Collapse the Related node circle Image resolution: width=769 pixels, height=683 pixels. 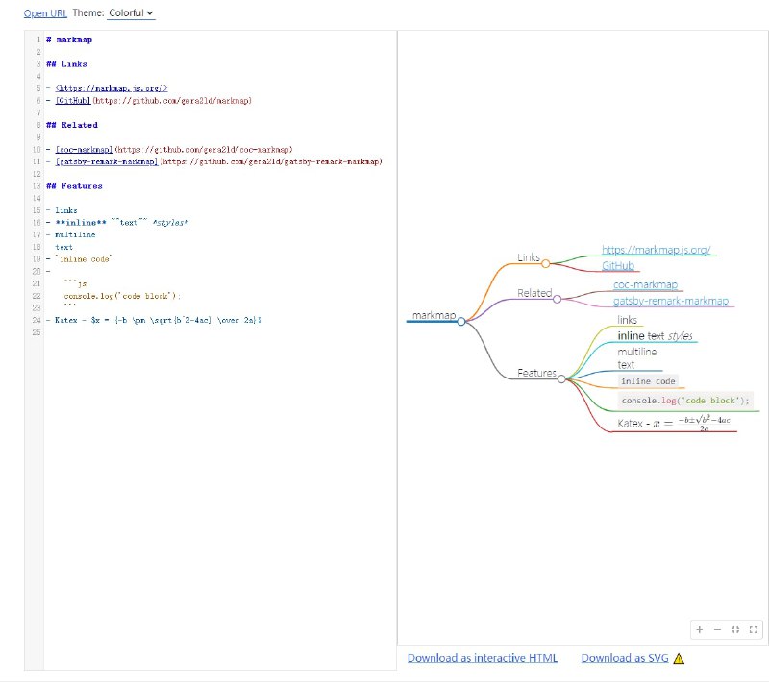[558, 296]
